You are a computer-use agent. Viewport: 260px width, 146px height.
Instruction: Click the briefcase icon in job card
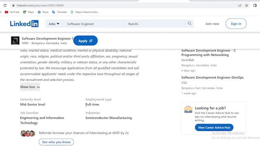[x=188, y=109]
